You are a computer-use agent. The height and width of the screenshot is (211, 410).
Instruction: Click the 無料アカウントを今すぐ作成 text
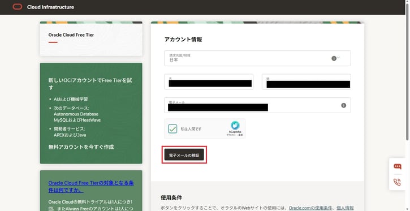(x=81, y=147)
